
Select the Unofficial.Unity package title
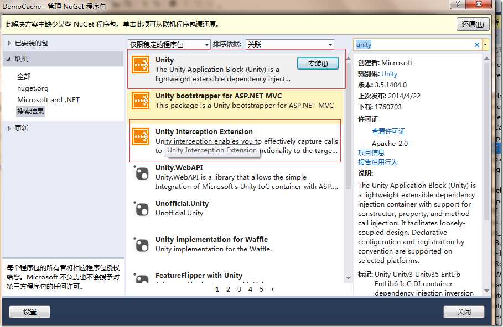[x=182, y=204]
